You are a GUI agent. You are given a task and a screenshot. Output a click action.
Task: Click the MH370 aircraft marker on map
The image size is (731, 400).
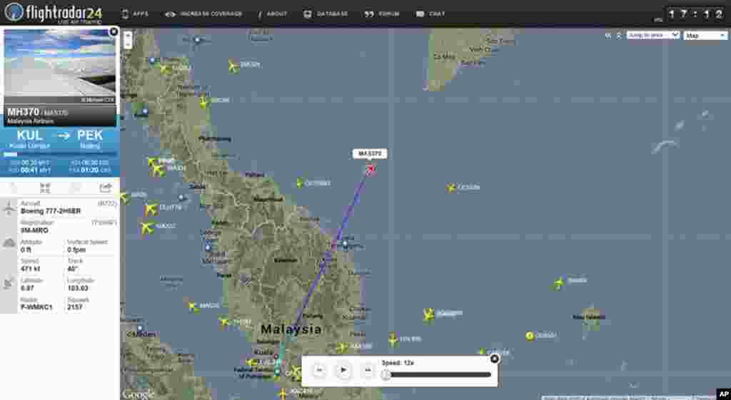tap(370, 169)
